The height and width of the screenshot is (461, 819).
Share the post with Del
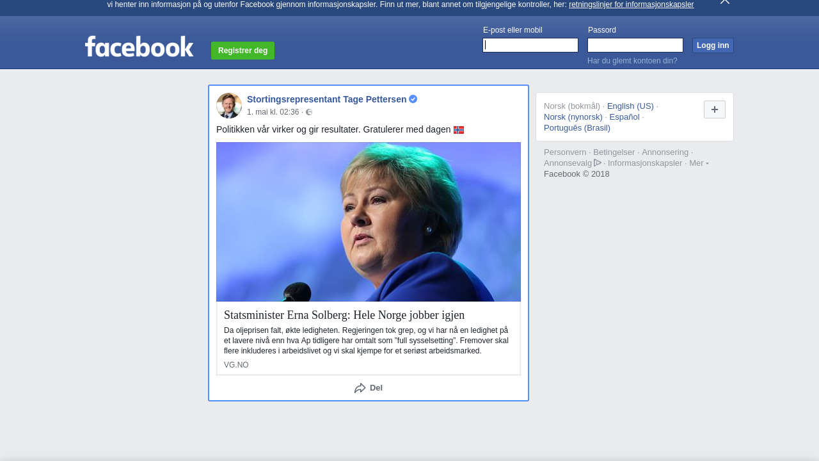click(x=369, y=388)
